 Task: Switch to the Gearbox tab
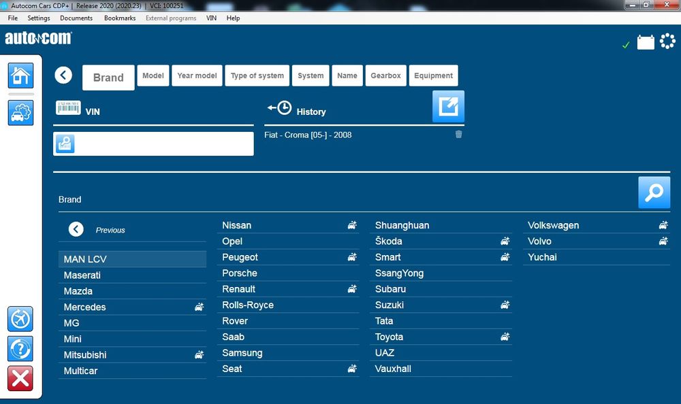[x=385, y=75]
